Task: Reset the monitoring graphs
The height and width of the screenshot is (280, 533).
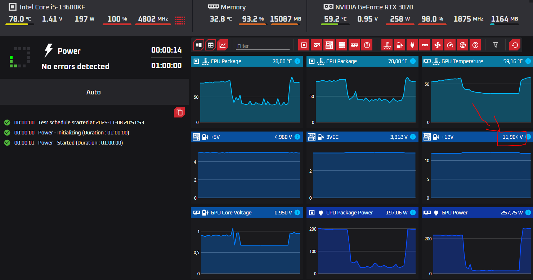Action: [x=515, y=45]
